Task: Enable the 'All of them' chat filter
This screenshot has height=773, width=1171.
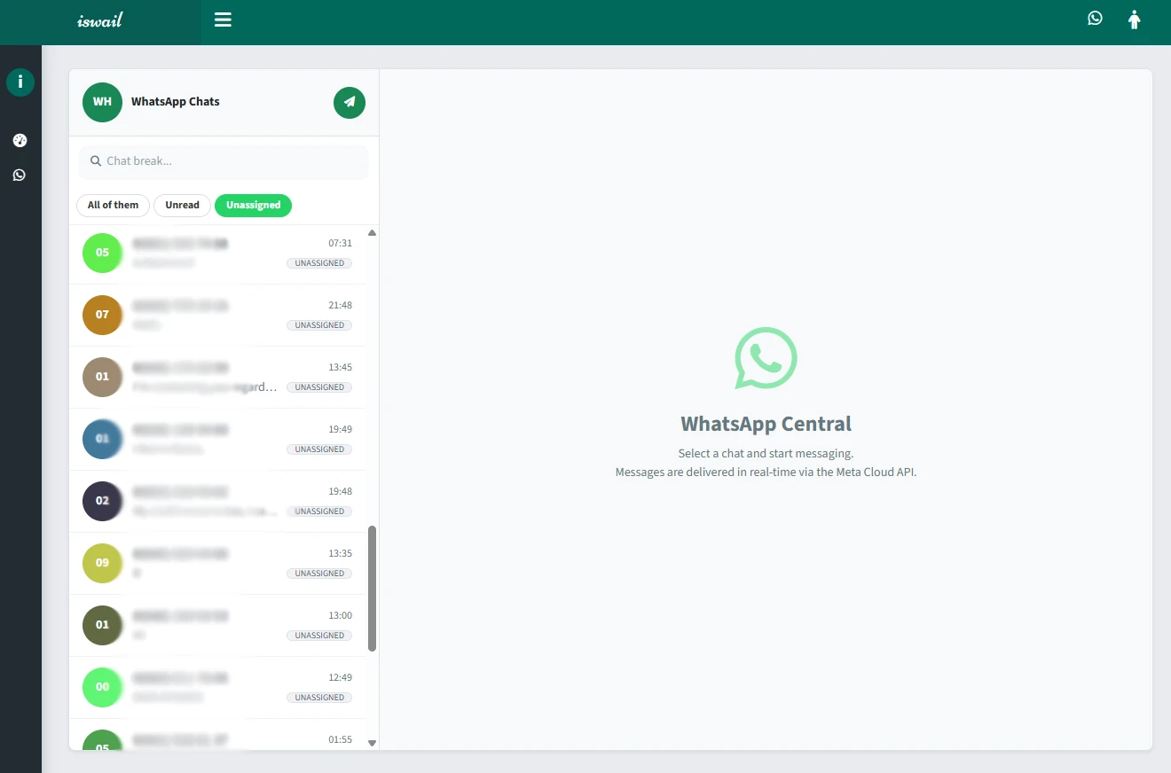Action: coord(113,205)
